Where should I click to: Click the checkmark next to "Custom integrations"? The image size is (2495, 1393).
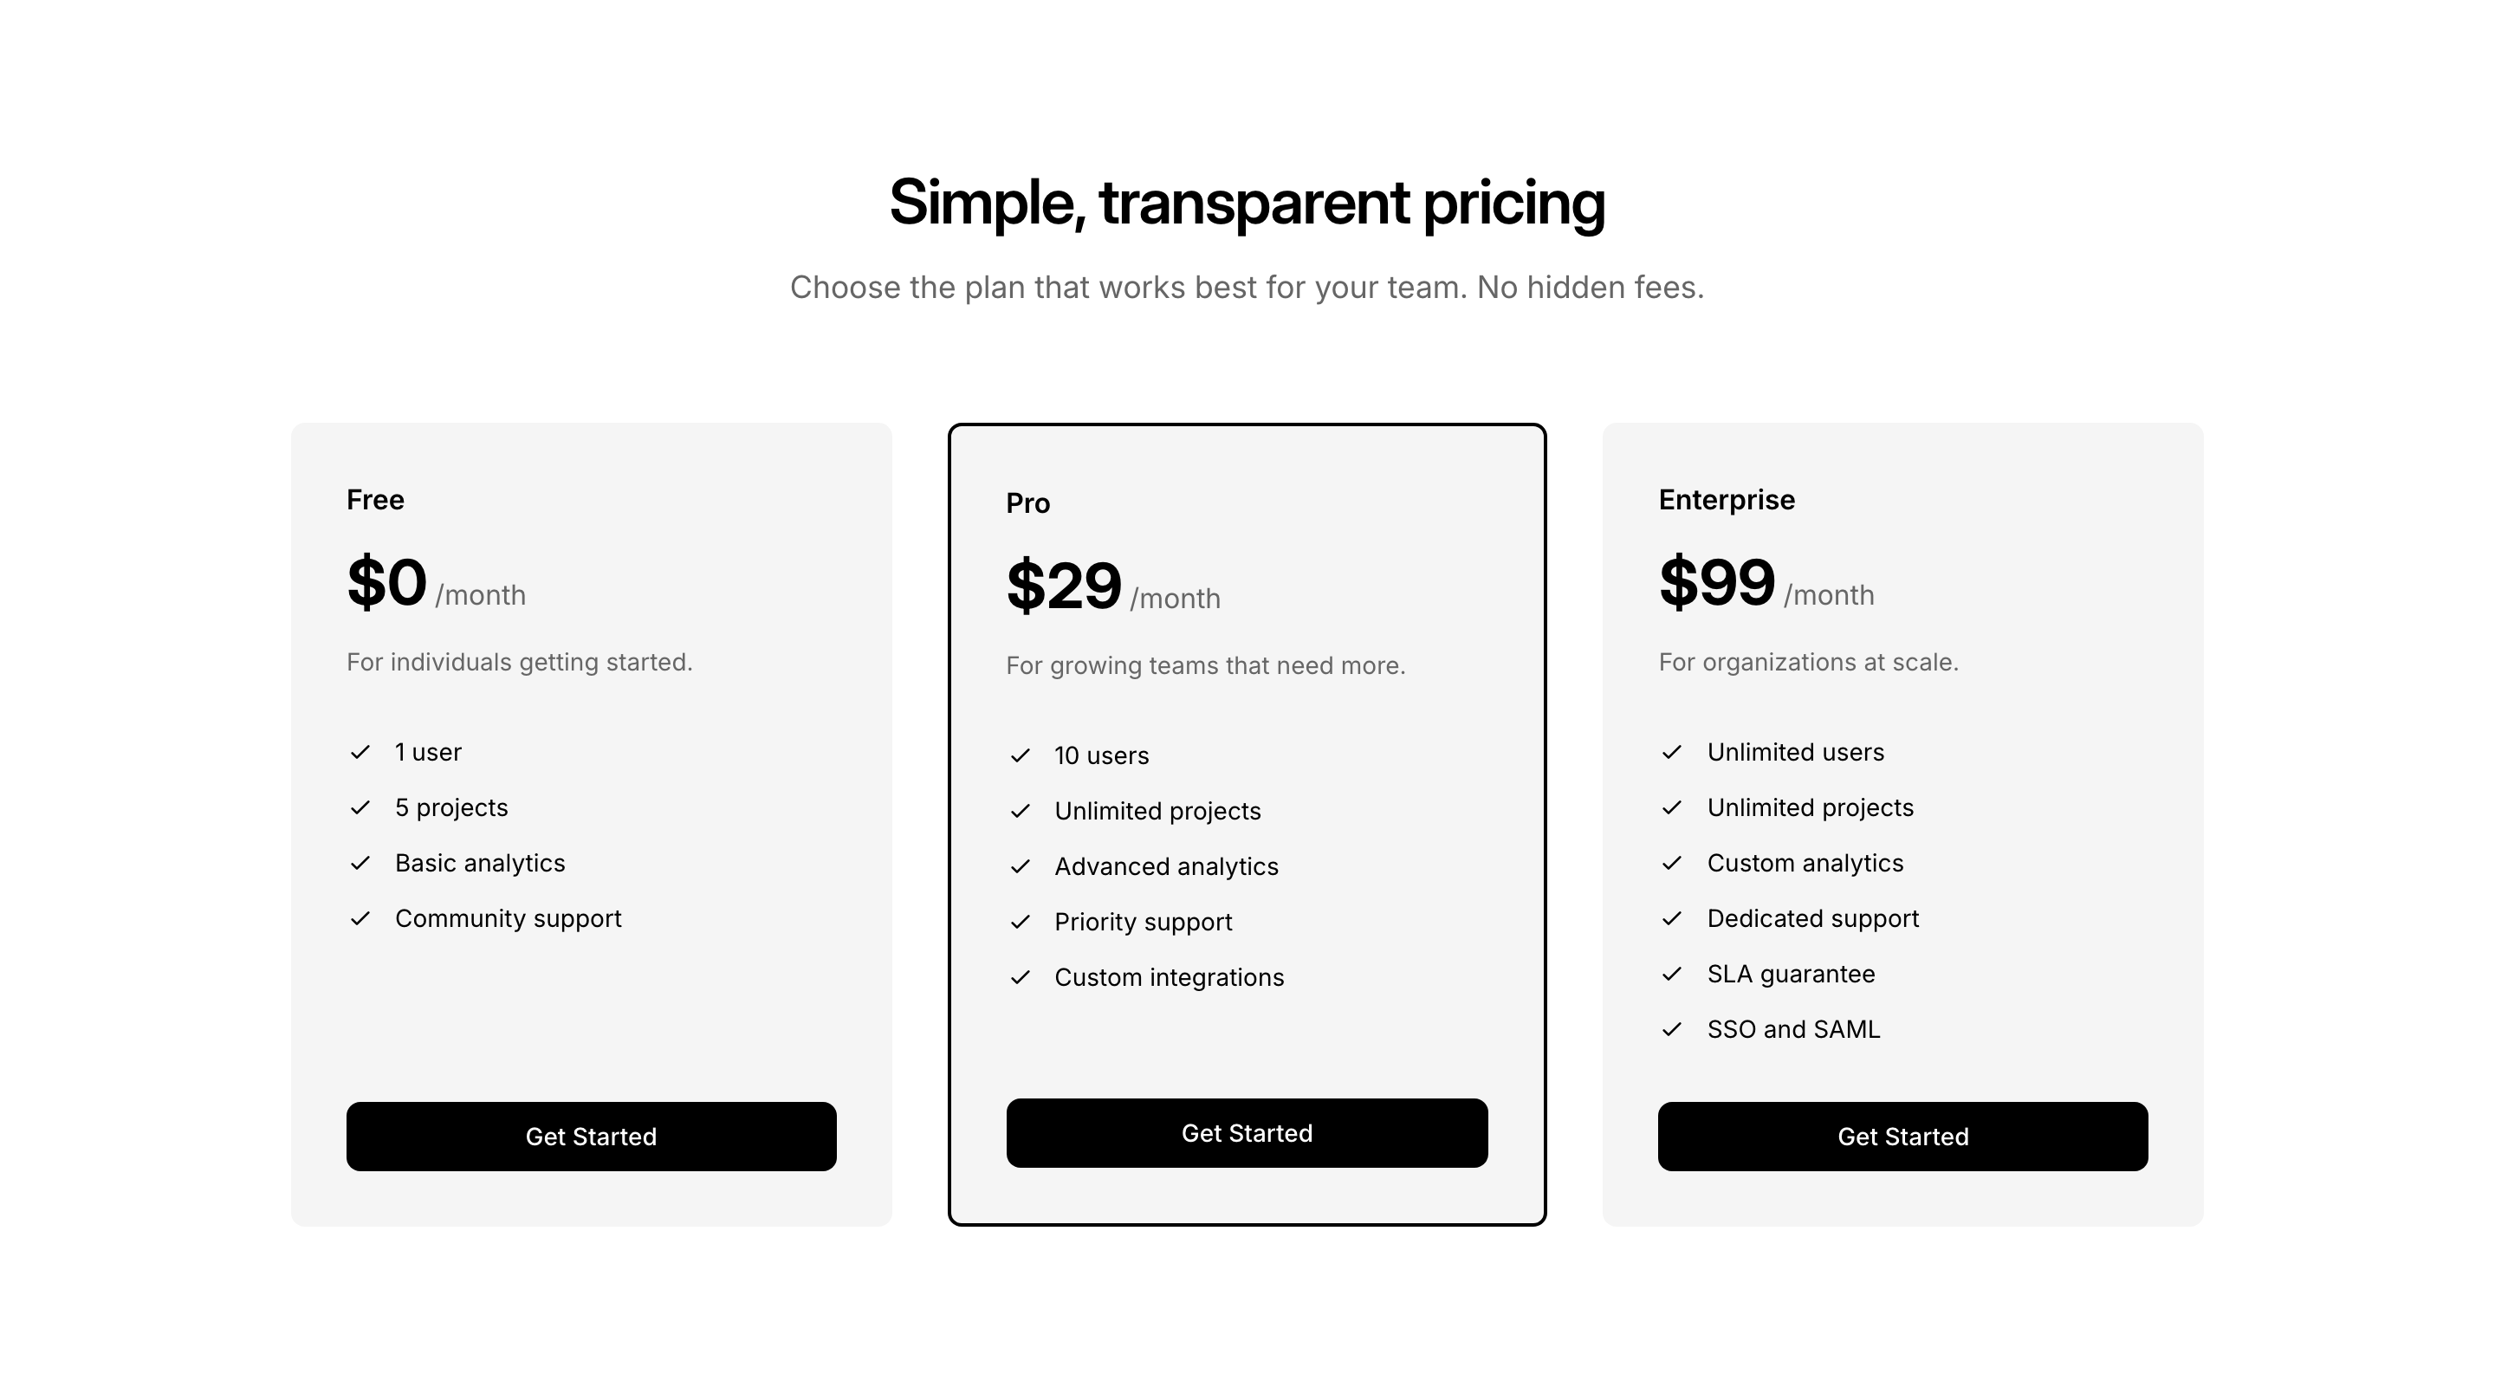1020,976
